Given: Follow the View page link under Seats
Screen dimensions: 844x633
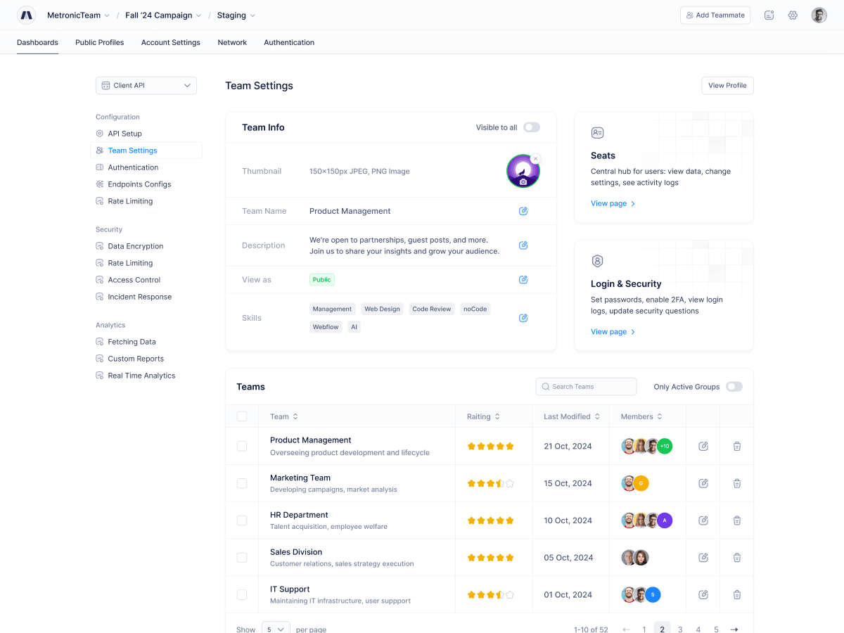Looking at the screenshot, I should tap(613, 203).
